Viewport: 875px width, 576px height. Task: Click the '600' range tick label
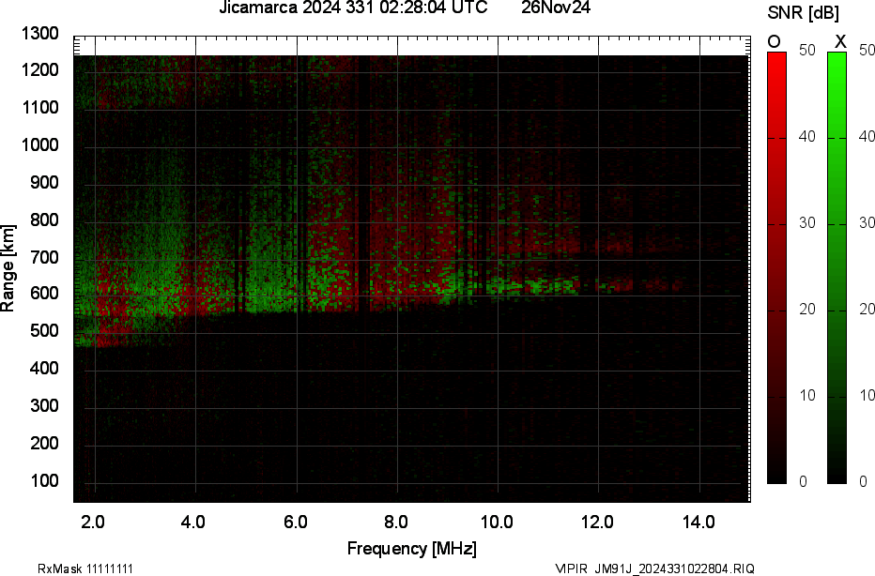[44, 294]
